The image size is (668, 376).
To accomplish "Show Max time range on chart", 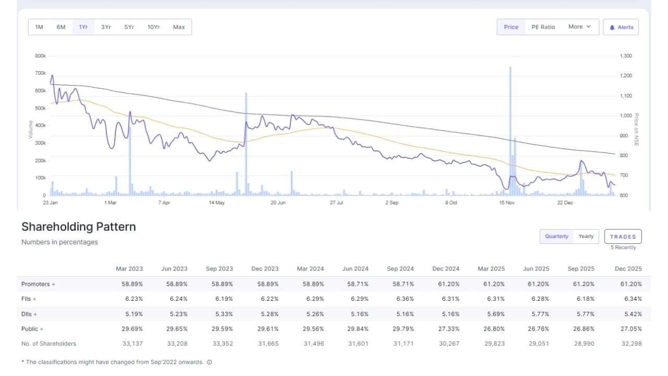I will 178,27.
